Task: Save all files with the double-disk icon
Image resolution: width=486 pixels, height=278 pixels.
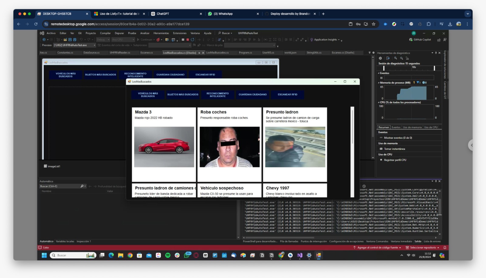Action: 75,40
